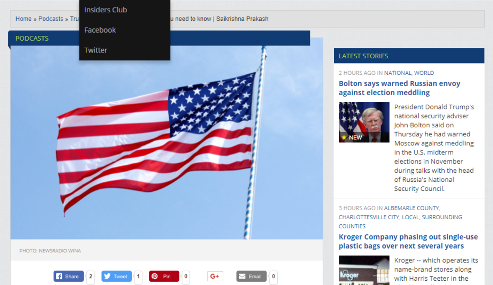Go to Home via the breadcrumb
The width and height of the screenshot is (493, 285).
pos(23,19)
